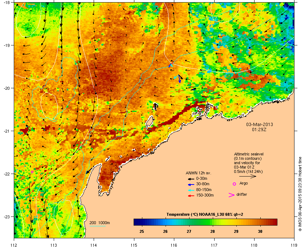The height and width of the screenshot is (247, 305).
Task: Click the longitude axis label 112
Action: [14, 245]
